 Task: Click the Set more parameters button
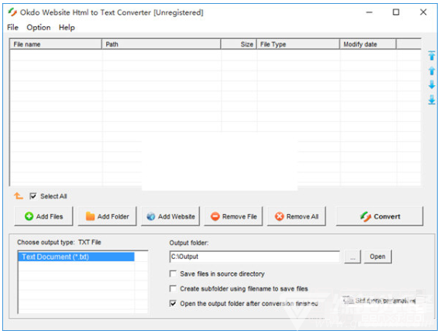coord(380,301)
